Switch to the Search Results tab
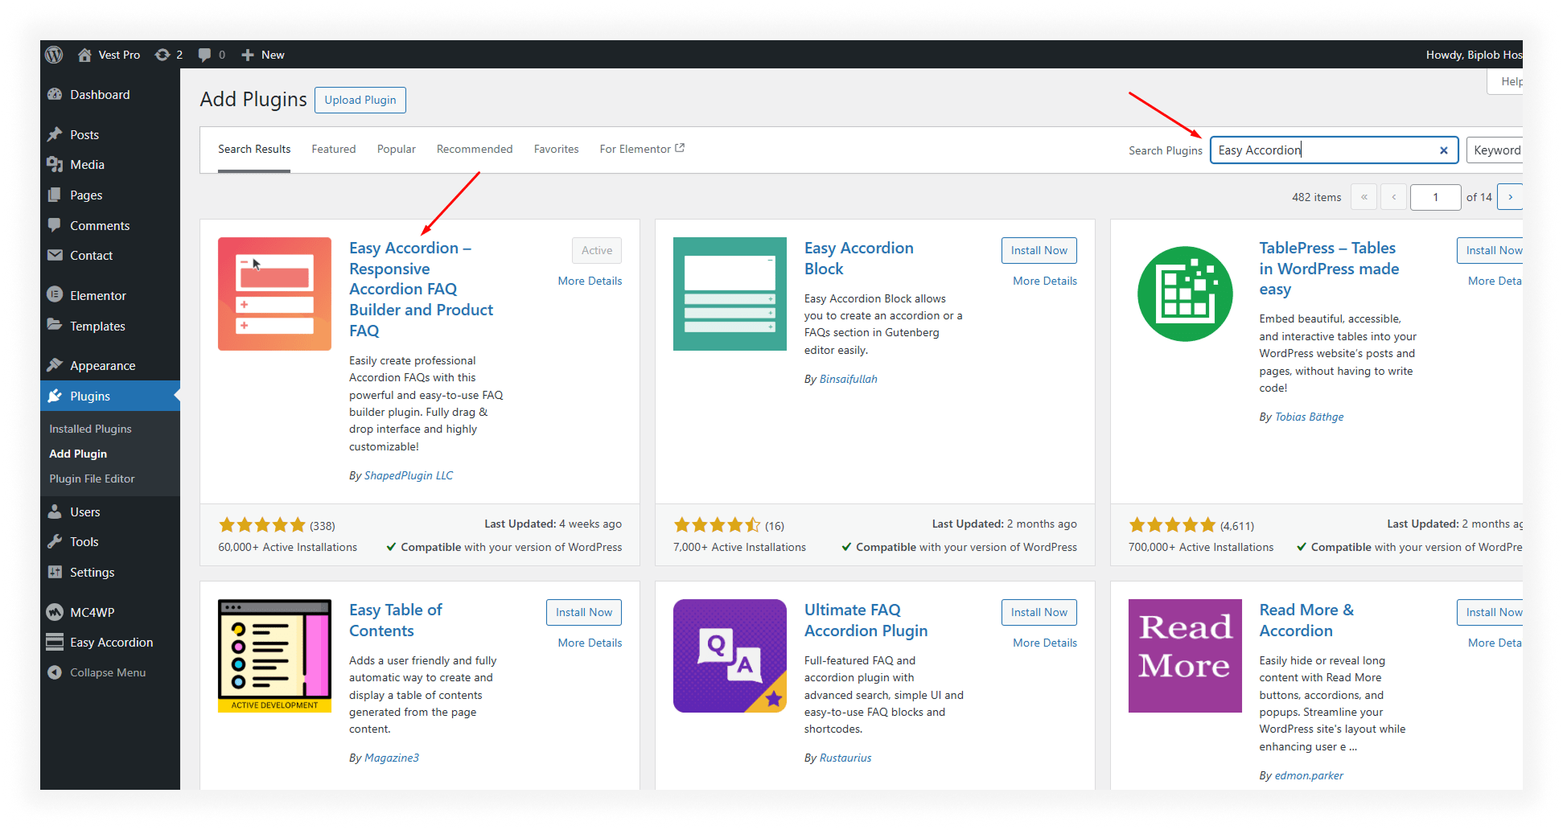The height and width of the screenshot is (830, 1563). (254, 149)
